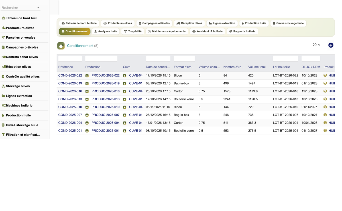Open Contrats achat olives sidebar item
Viewport: 342px width, 211px height.
pos(24,57)
